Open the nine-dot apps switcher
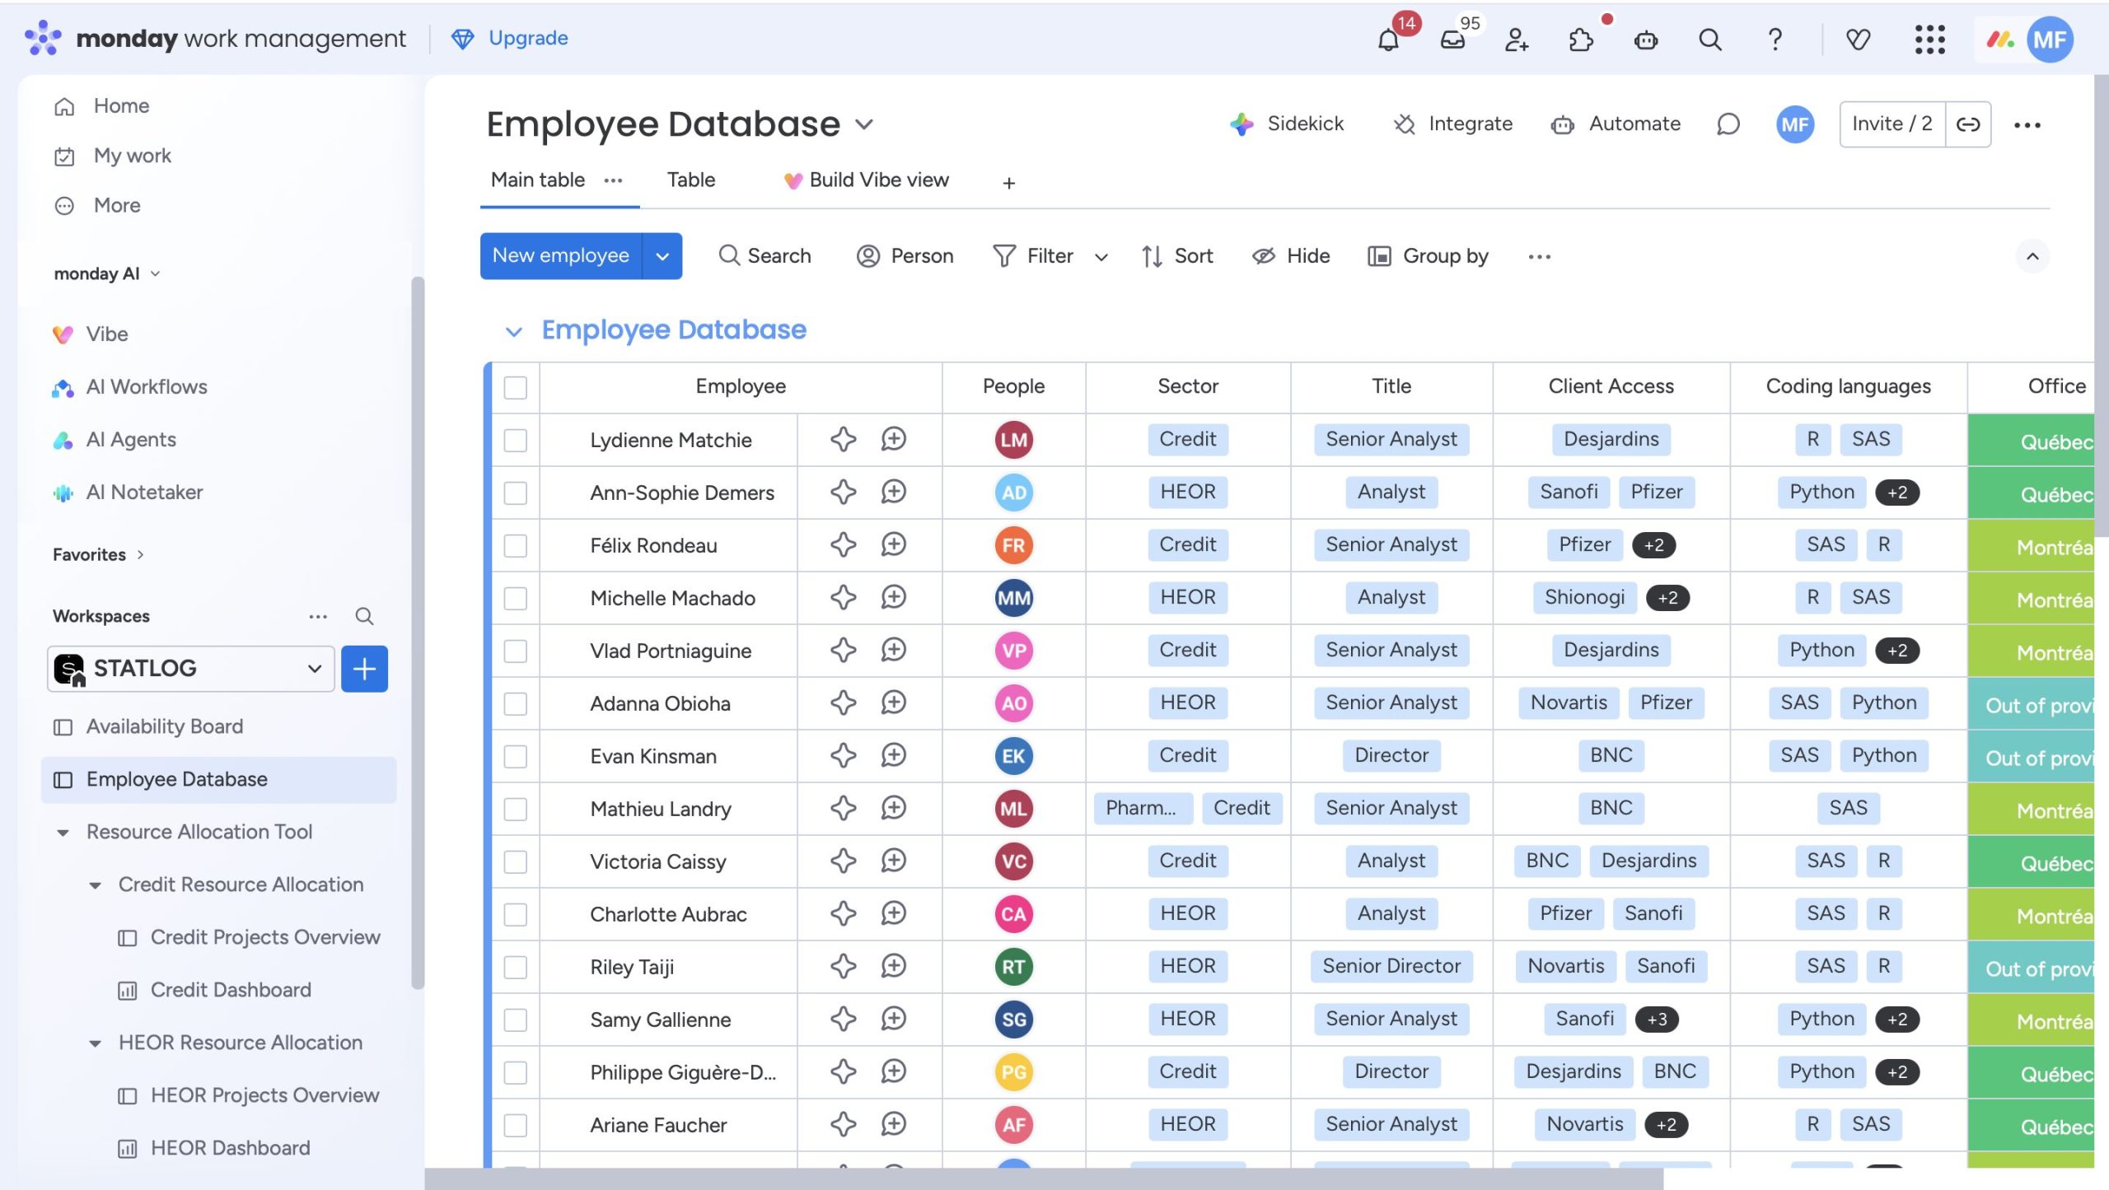Screen dimensions: 2109x1190 pyautogui.click(x=1929, y=40)
